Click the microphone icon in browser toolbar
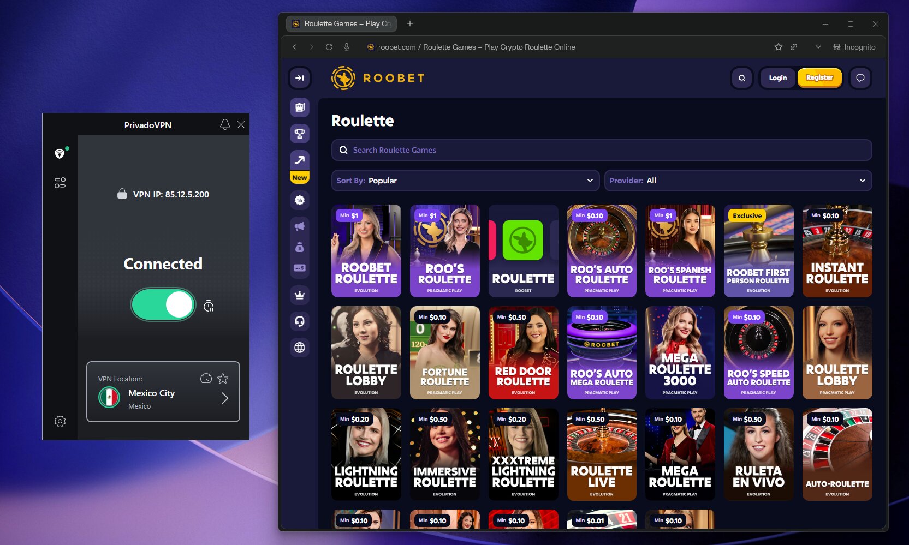This screenshot has width=909, height=545. [x=347, y=47]
